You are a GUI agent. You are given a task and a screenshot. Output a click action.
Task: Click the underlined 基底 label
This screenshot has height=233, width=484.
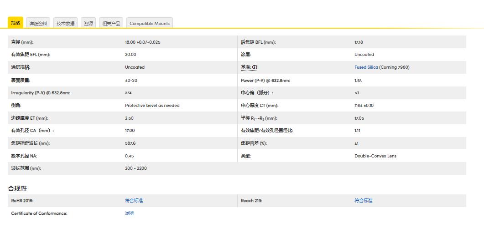tap(245, 67)
